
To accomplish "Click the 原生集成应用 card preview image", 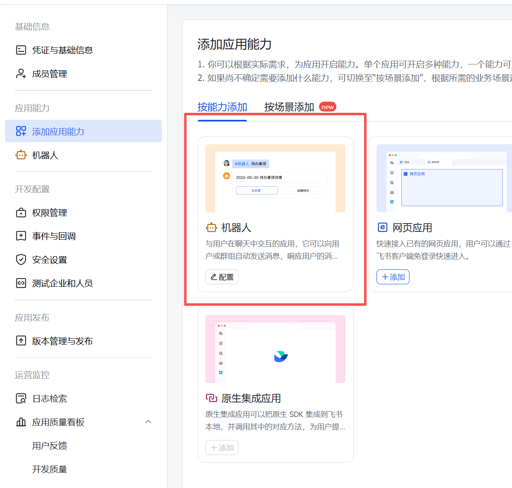I will [x=275, y=349].
